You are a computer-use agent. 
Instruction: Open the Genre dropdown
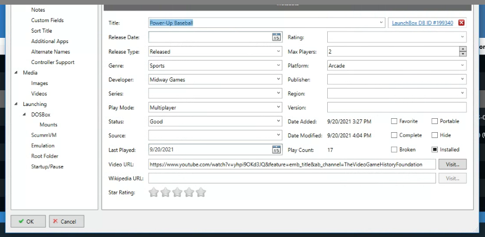pos(278,66)
